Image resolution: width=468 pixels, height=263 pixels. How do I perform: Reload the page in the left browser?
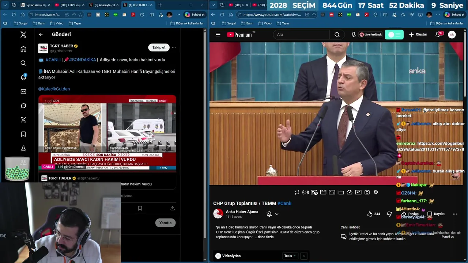(14, 15)
